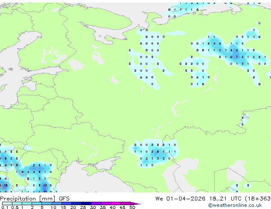The width and height of the screenshot is (271, 209).
Task: Click the '25' legend scale label
Action: (83, 207)
